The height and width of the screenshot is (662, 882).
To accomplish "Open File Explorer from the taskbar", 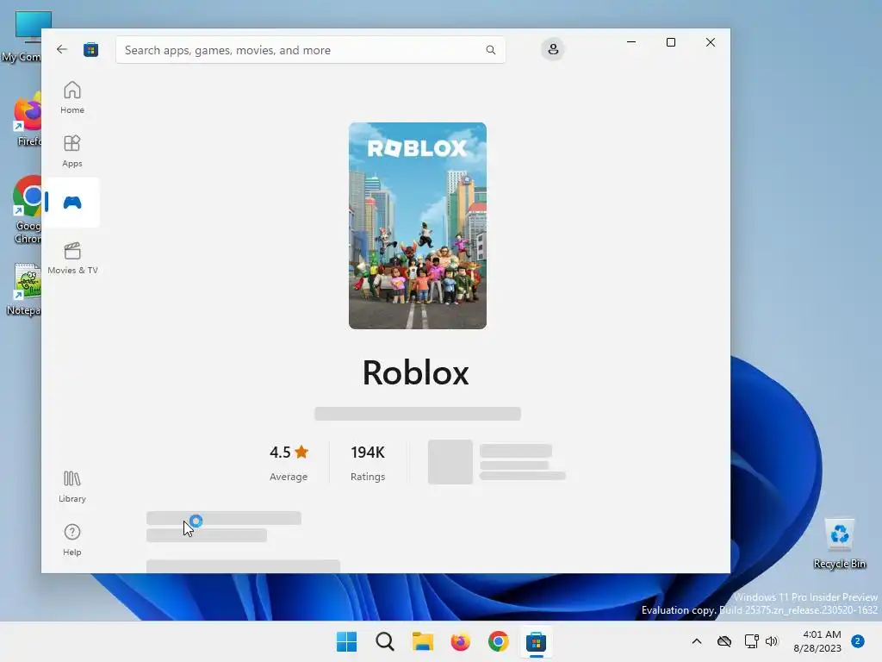I will pos(422,641).
